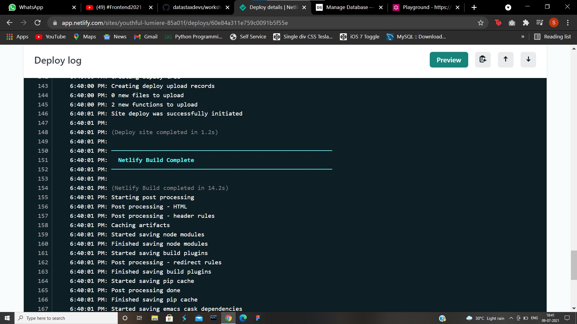Click the browser extensions puzzle icon

coord(526,22)
